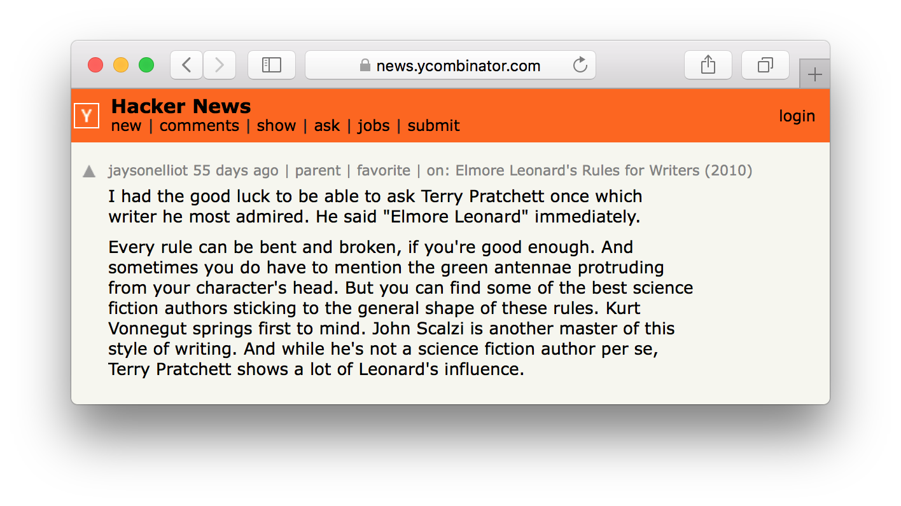Show all tabs overview icon
This screenshot has width=901, height=506.
click(765, 65)
